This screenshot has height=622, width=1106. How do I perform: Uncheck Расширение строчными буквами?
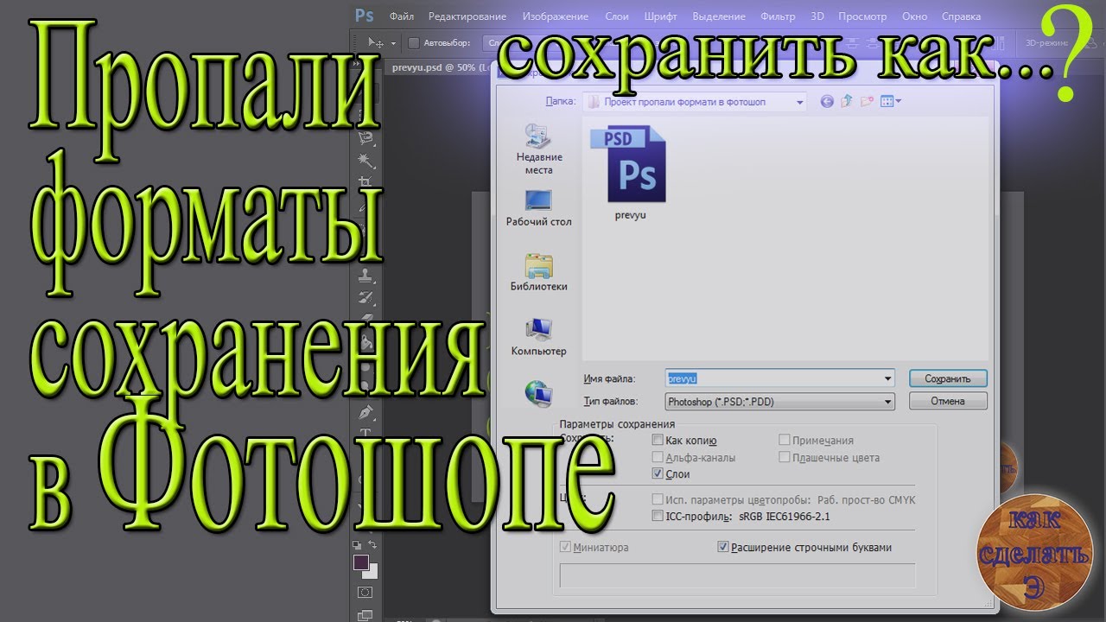pos(723,548)
